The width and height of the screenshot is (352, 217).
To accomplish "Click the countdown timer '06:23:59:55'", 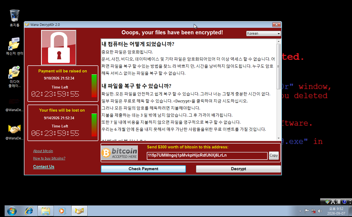I will [55, 133].
